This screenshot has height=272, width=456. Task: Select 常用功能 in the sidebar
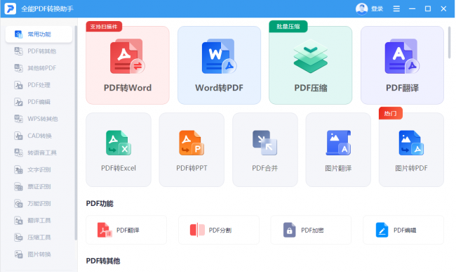[x=39, y=34]
